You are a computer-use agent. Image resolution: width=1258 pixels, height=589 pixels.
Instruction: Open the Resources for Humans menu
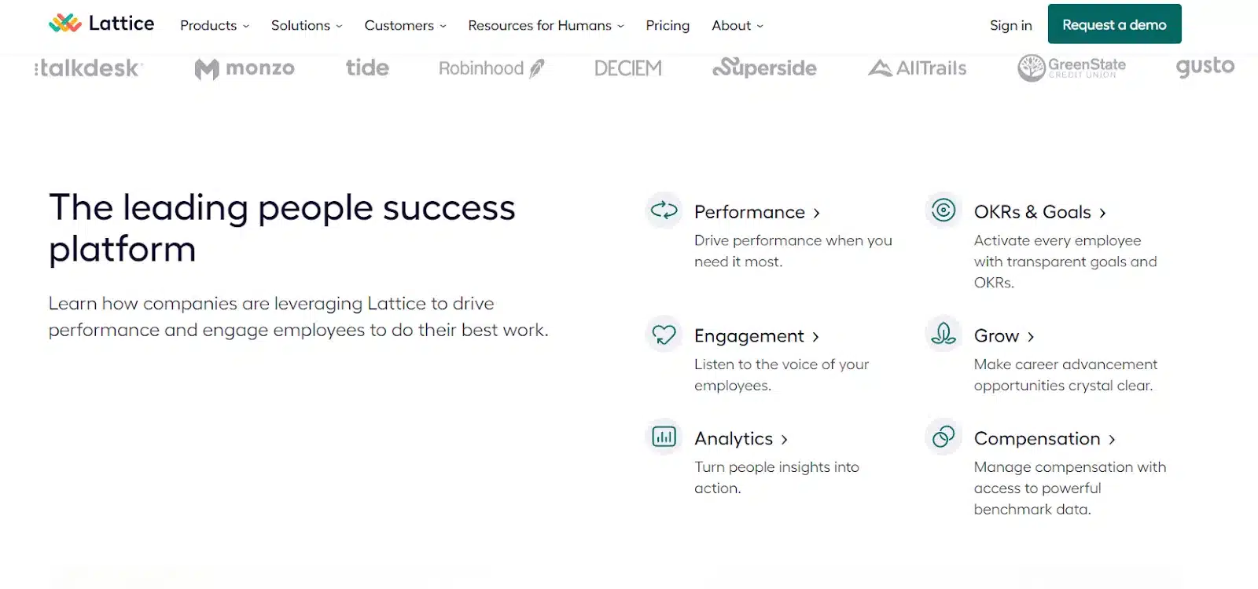coord(546,25)
